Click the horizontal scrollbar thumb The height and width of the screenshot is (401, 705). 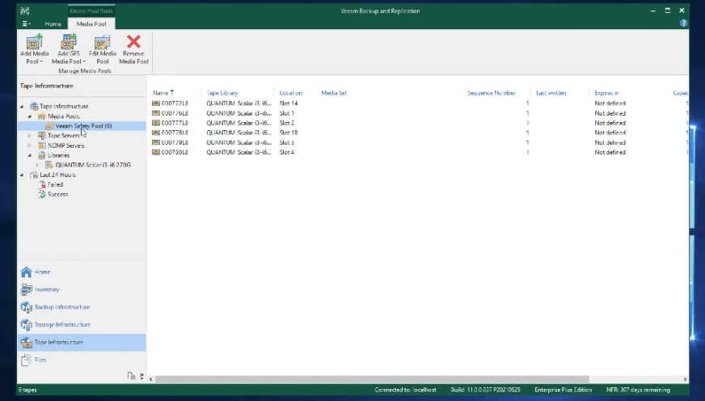[x=372, y=379]
